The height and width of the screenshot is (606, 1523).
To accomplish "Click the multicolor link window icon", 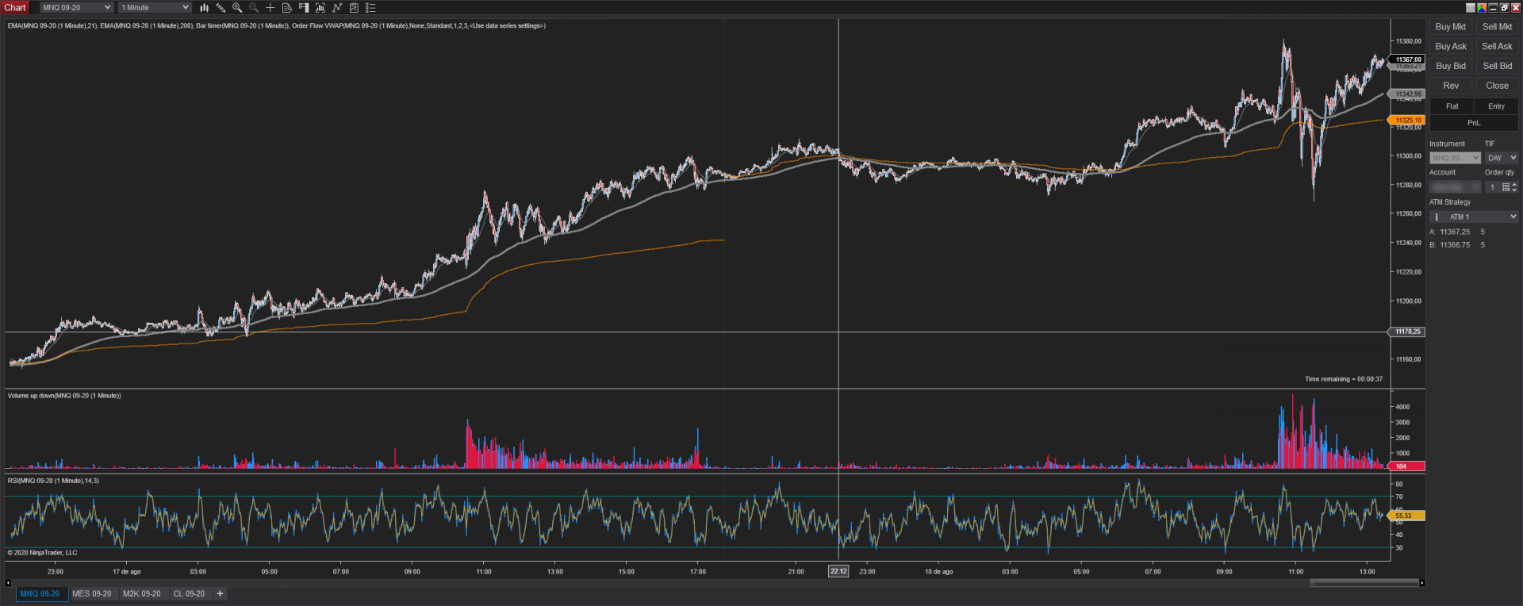I will tap(1482, 8).
